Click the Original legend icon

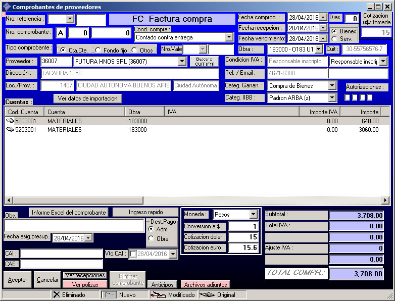tap(207, 295)
